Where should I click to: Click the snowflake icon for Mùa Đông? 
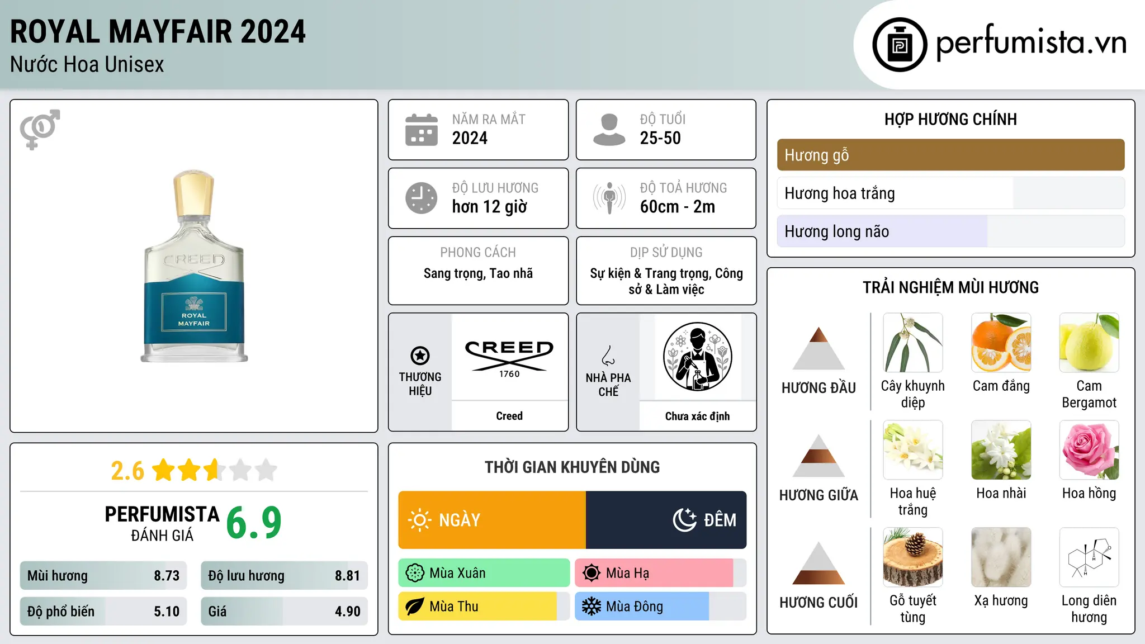pos(592,607)
